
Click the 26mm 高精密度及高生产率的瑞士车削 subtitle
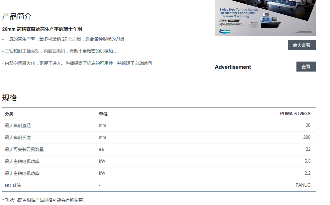point(42,29)
